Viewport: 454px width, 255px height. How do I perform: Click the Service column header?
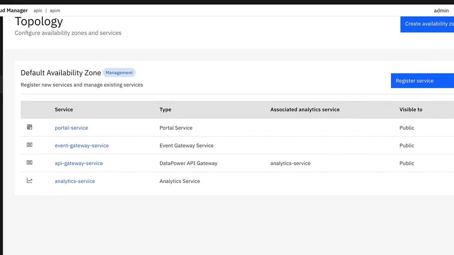pyautogui.click(x=64, y=110)
